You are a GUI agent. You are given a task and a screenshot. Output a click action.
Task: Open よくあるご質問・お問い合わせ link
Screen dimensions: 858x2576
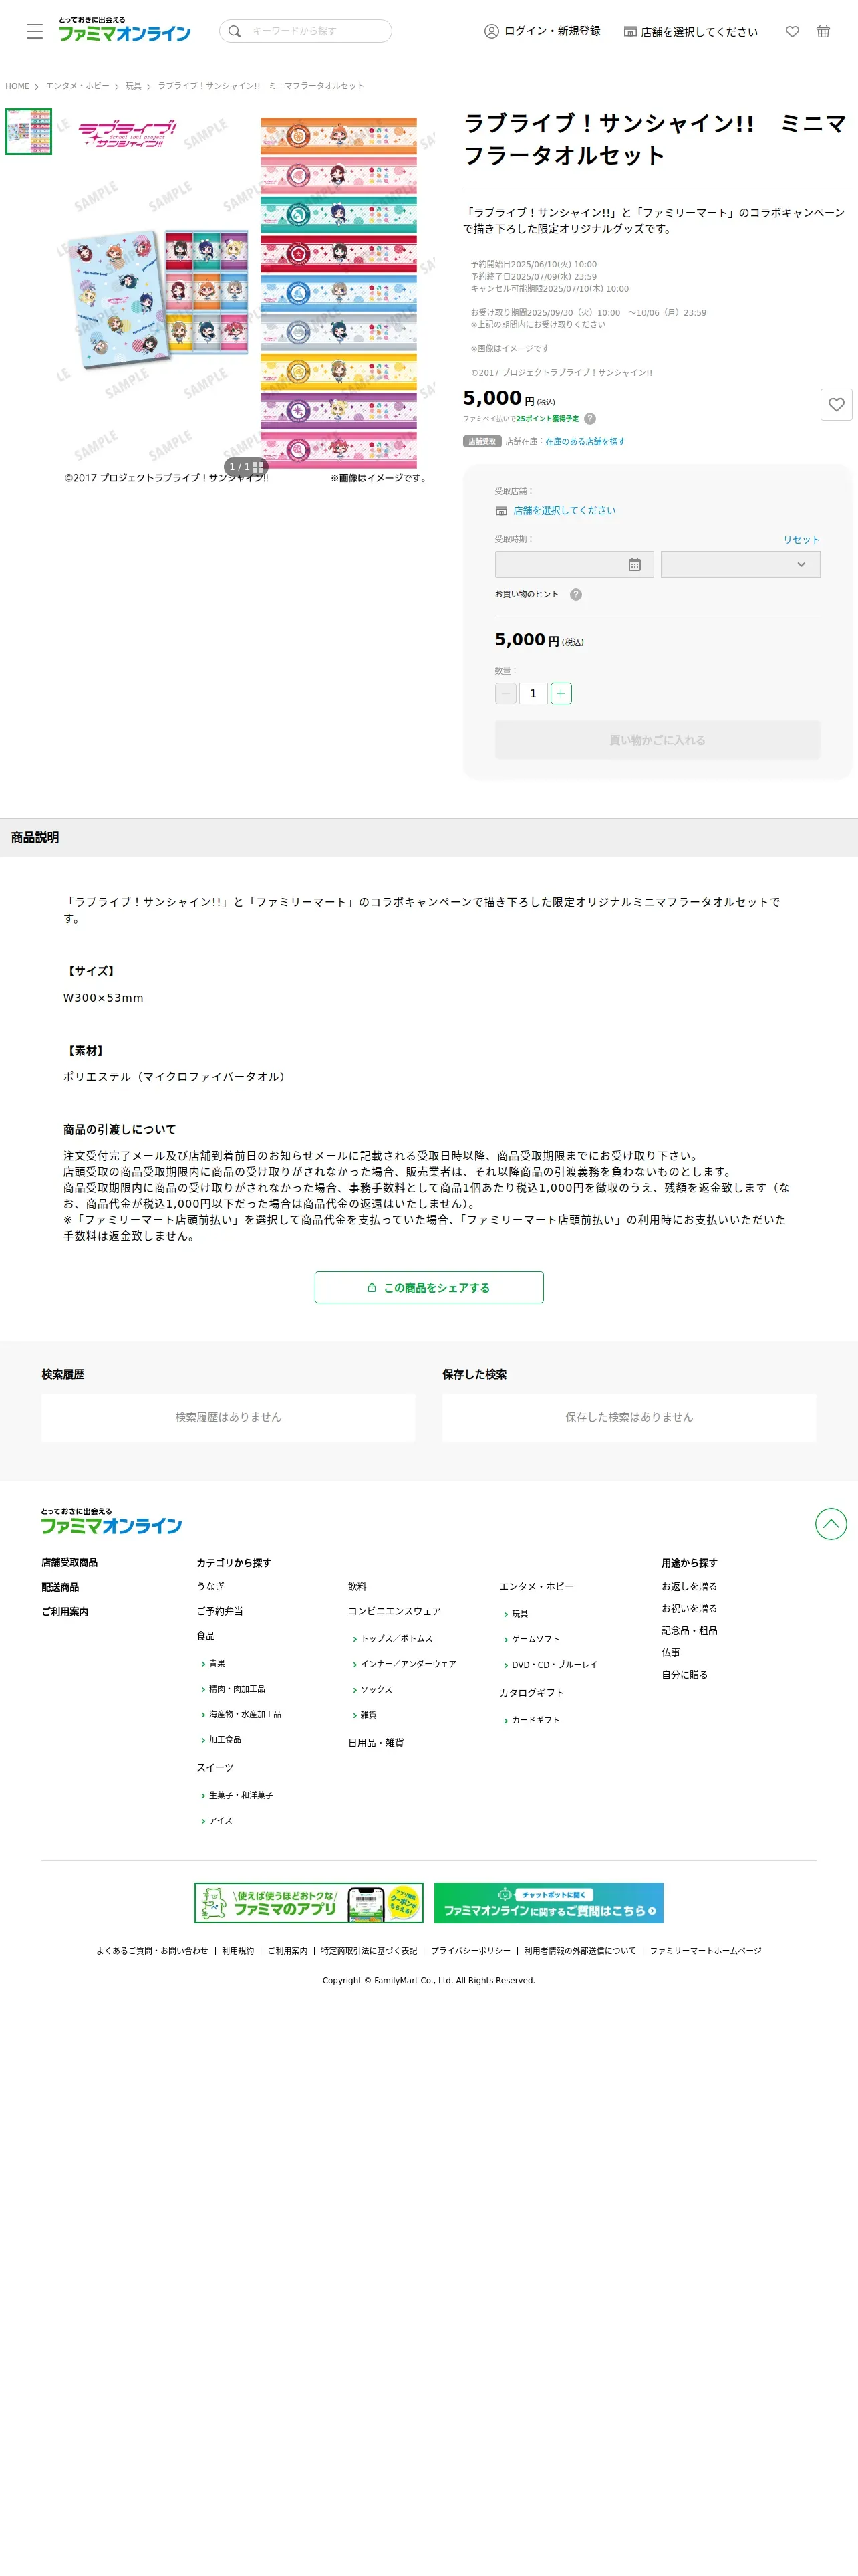(x=152, y=1950)
